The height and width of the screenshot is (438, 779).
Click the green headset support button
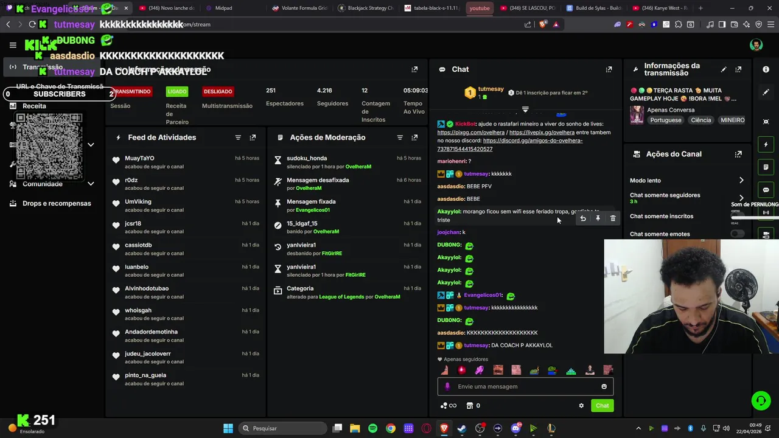761,400
